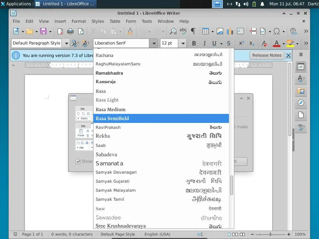The width and height of the screenshot is (319, 239).
Task: Toggle Bold formatting
Action: [194, 43]
